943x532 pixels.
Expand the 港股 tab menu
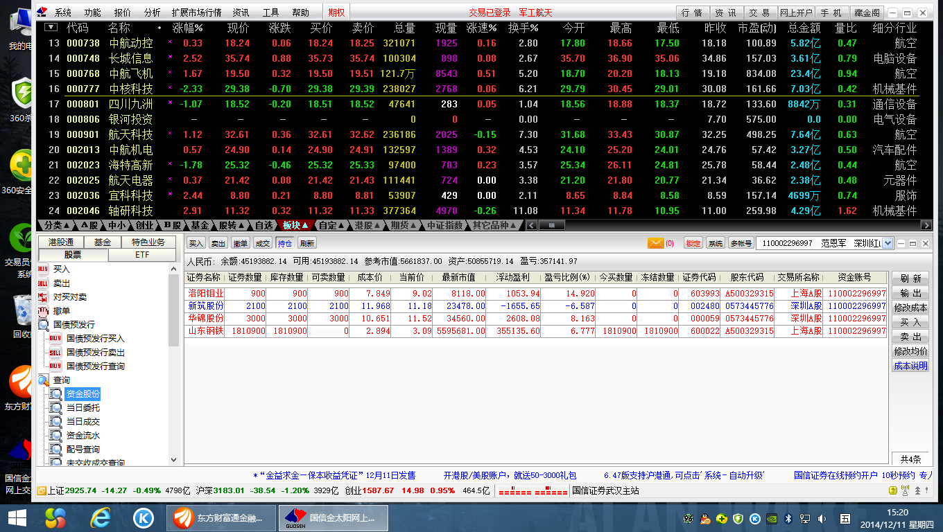pyautogui.click(x=368, y=225)
